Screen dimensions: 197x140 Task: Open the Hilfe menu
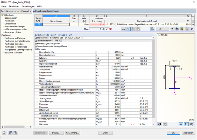click(x=39, y=6)
